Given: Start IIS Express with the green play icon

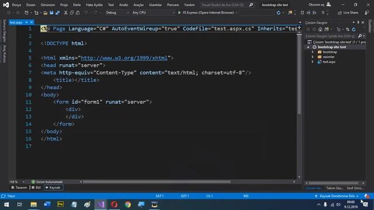Looking at the screenshot, I should tap(179, 13).
